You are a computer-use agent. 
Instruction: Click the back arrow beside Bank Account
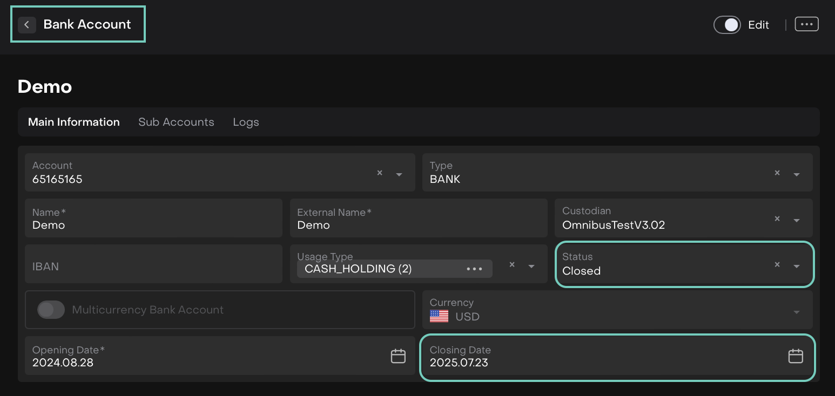[27, 25]
